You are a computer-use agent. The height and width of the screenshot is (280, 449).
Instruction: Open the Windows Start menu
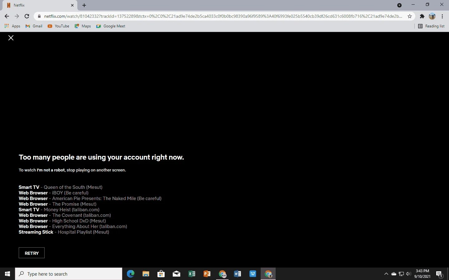7,274
